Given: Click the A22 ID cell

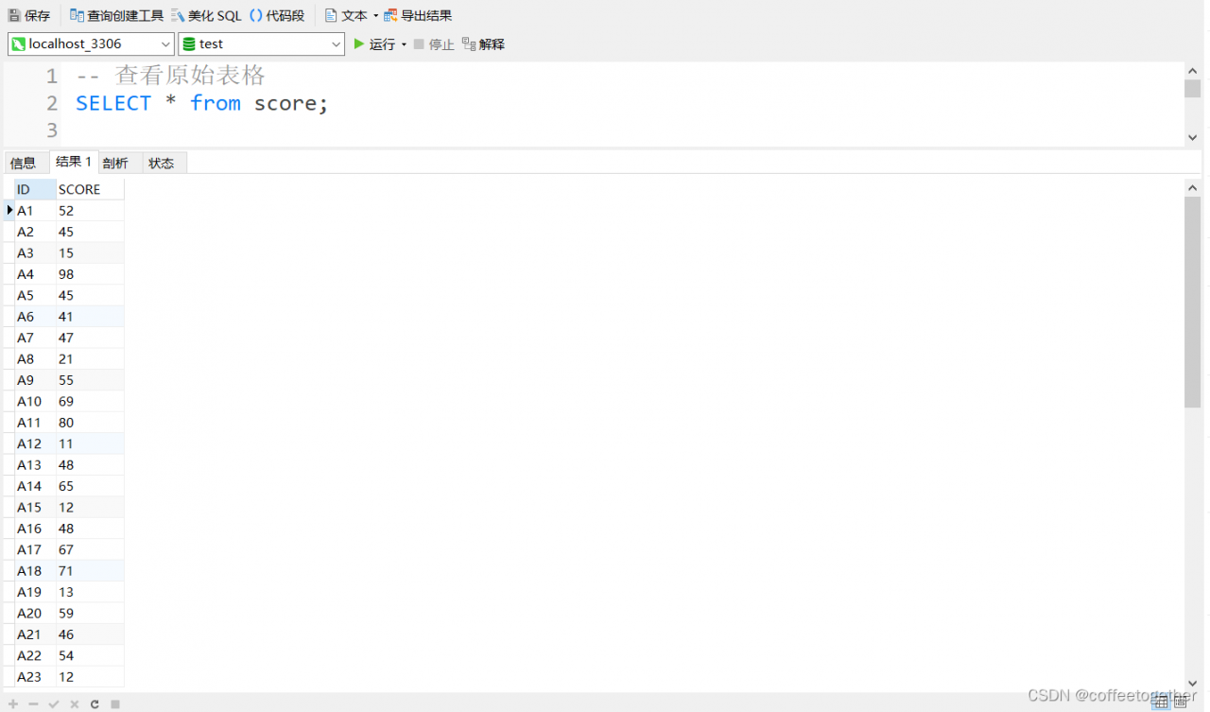Looking at the screenshot, I should 35,655.
